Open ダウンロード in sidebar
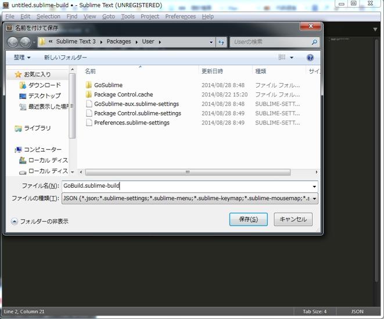The height and width of the screenshot is (319, 384). point(40,85)
